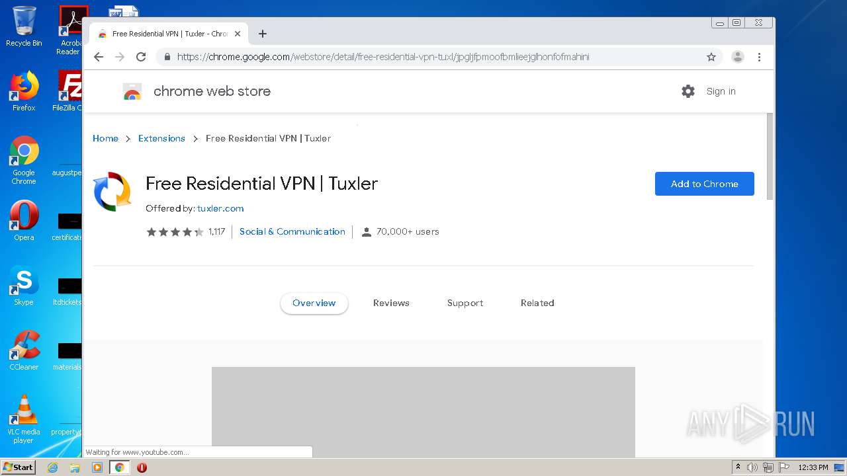Open Opera desktop shortcut

coord(24,221)
